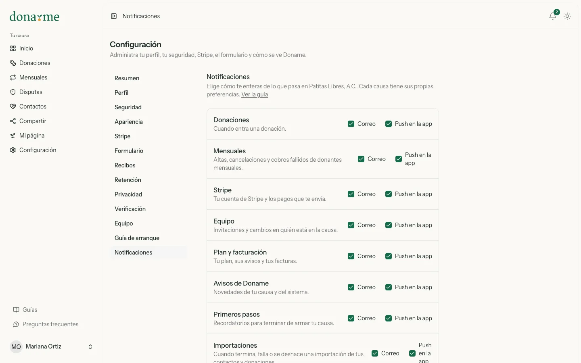Screen dimensions: 581x363
Task: Open the Guía de arranque section
Action: tap(149, 238)
